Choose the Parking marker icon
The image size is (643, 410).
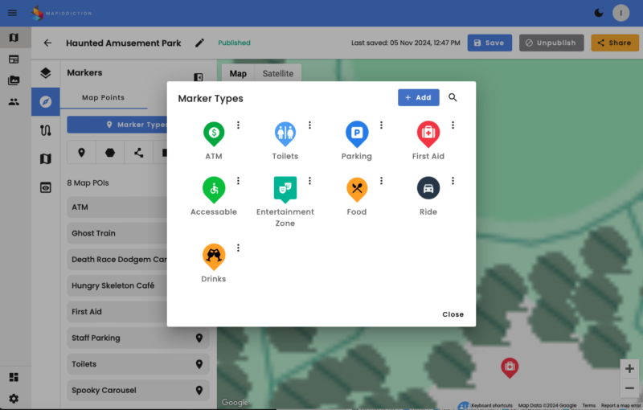pyautogui.click(x=356, y=133)
